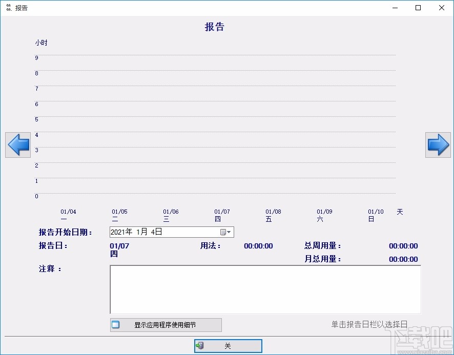Click the 小时 axis label on the chart
Screen dimensions: 454x355
pos(41,43)
